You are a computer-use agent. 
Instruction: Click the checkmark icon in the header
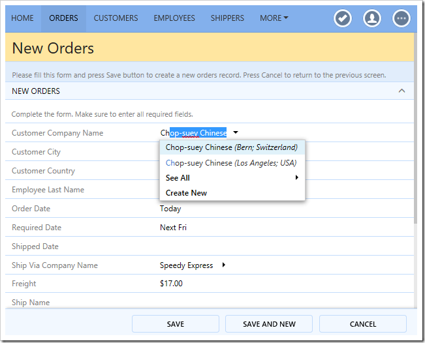[343, 18]
